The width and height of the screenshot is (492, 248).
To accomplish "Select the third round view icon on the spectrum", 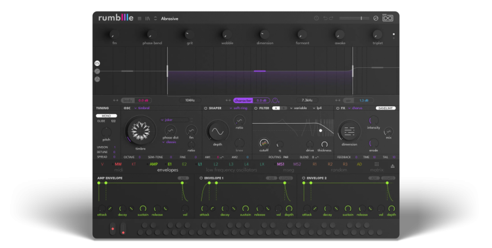I will click(x=97, y=79).
